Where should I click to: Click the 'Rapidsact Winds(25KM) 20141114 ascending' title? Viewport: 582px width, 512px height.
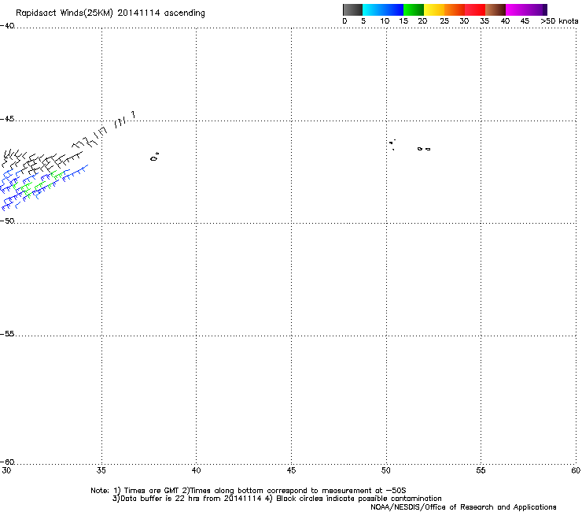pyautogui.click(x=110, y=13)
